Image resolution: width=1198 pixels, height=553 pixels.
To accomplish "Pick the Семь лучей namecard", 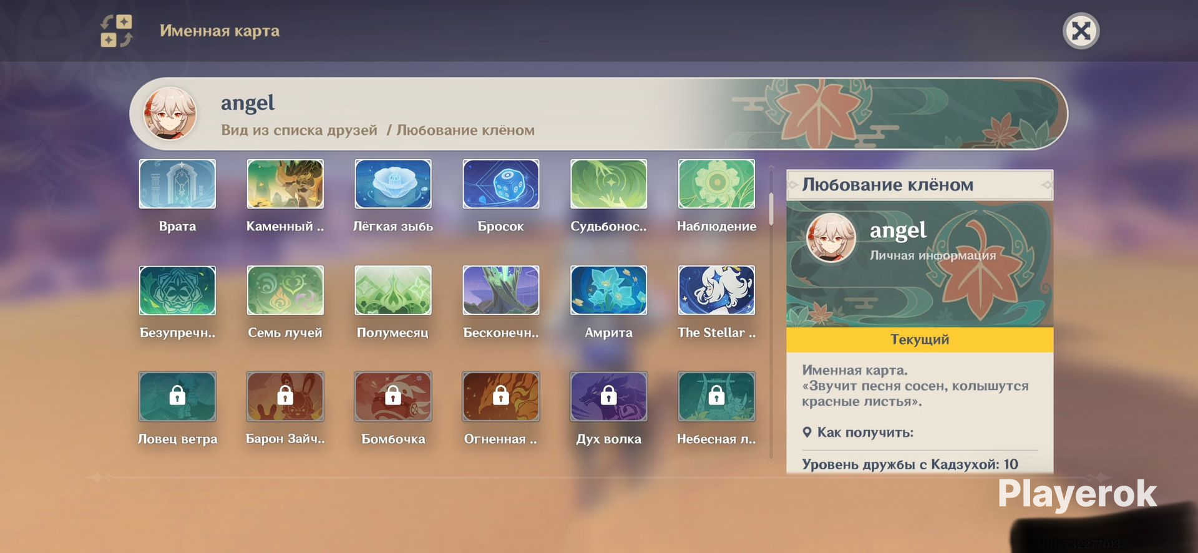I will [285, 290].
